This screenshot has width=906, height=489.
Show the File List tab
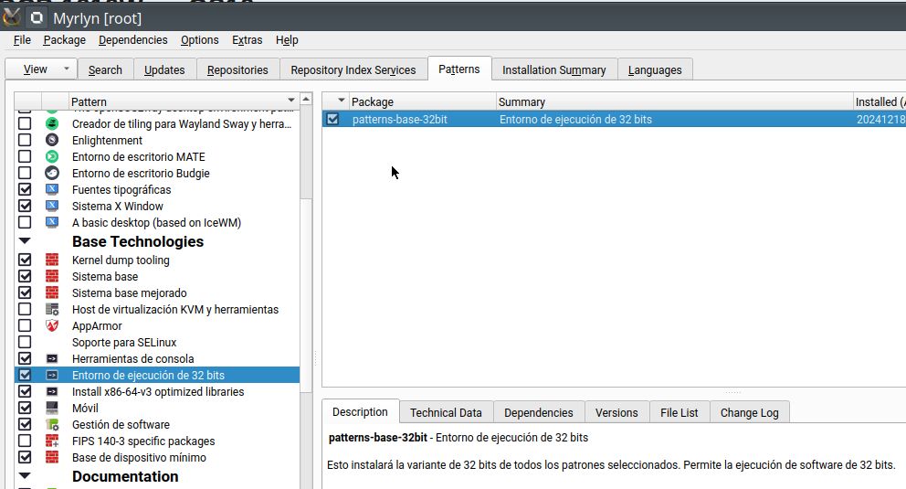coord(679,412)
